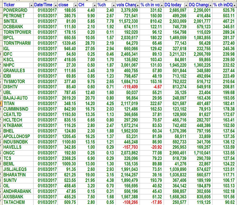237x205 pixels.
Task: Select the IDBI ticker cell
Action: tap(18, 76)
